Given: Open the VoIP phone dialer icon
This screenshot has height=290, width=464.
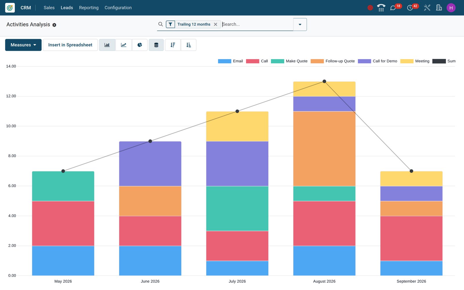Looking at the screenshot, I should pos(381,8).
